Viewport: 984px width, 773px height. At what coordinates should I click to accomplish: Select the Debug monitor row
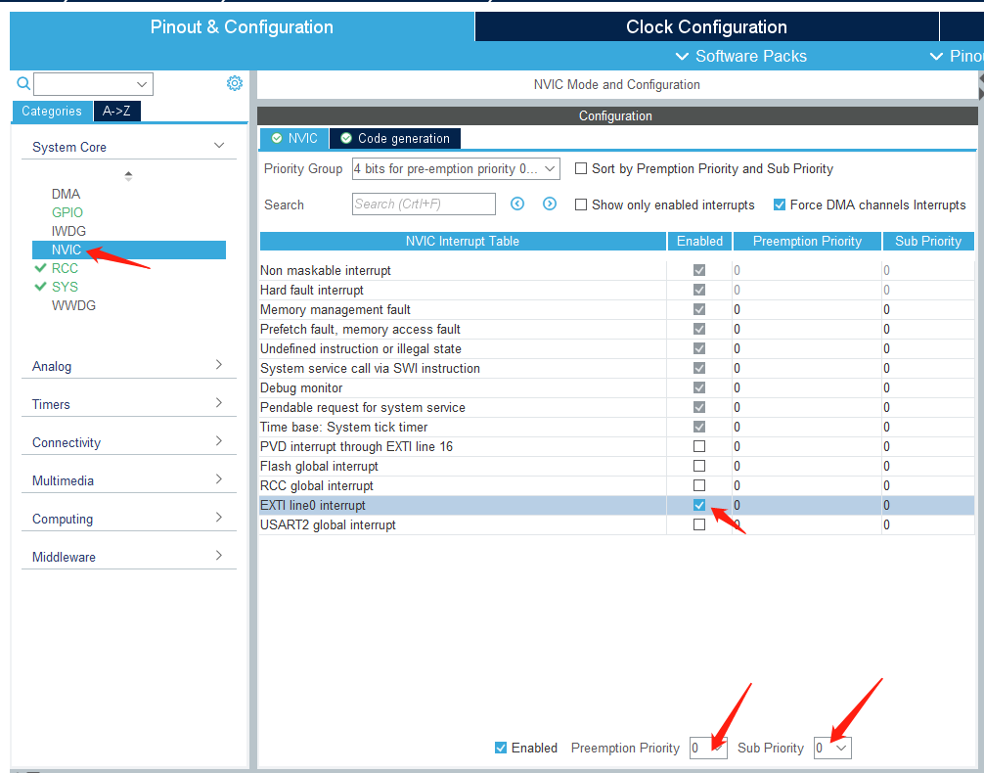point(617,388)
